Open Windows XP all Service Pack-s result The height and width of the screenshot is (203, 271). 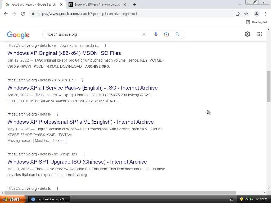[83, 88]
